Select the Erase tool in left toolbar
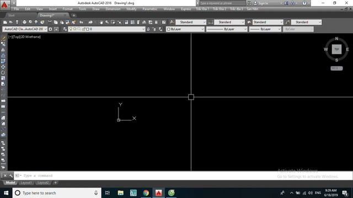353x198 pixels. 3,38
